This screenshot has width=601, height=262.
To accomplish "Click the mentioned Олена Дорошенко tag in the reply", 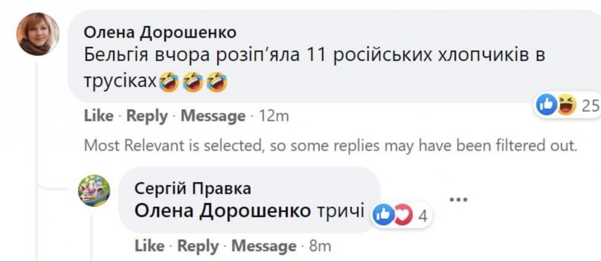I will pyautogui.click(x=223, y=211).
